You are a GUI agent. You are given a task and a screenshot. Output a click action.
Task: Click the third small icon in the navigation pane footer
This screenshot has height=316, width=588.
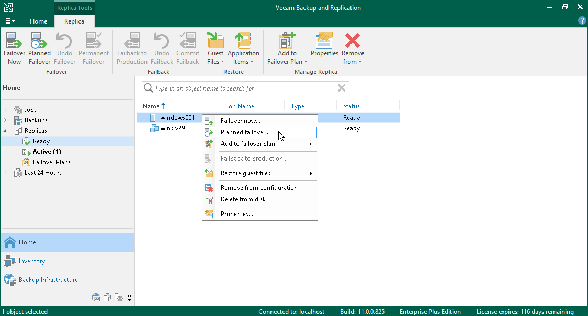119,298
